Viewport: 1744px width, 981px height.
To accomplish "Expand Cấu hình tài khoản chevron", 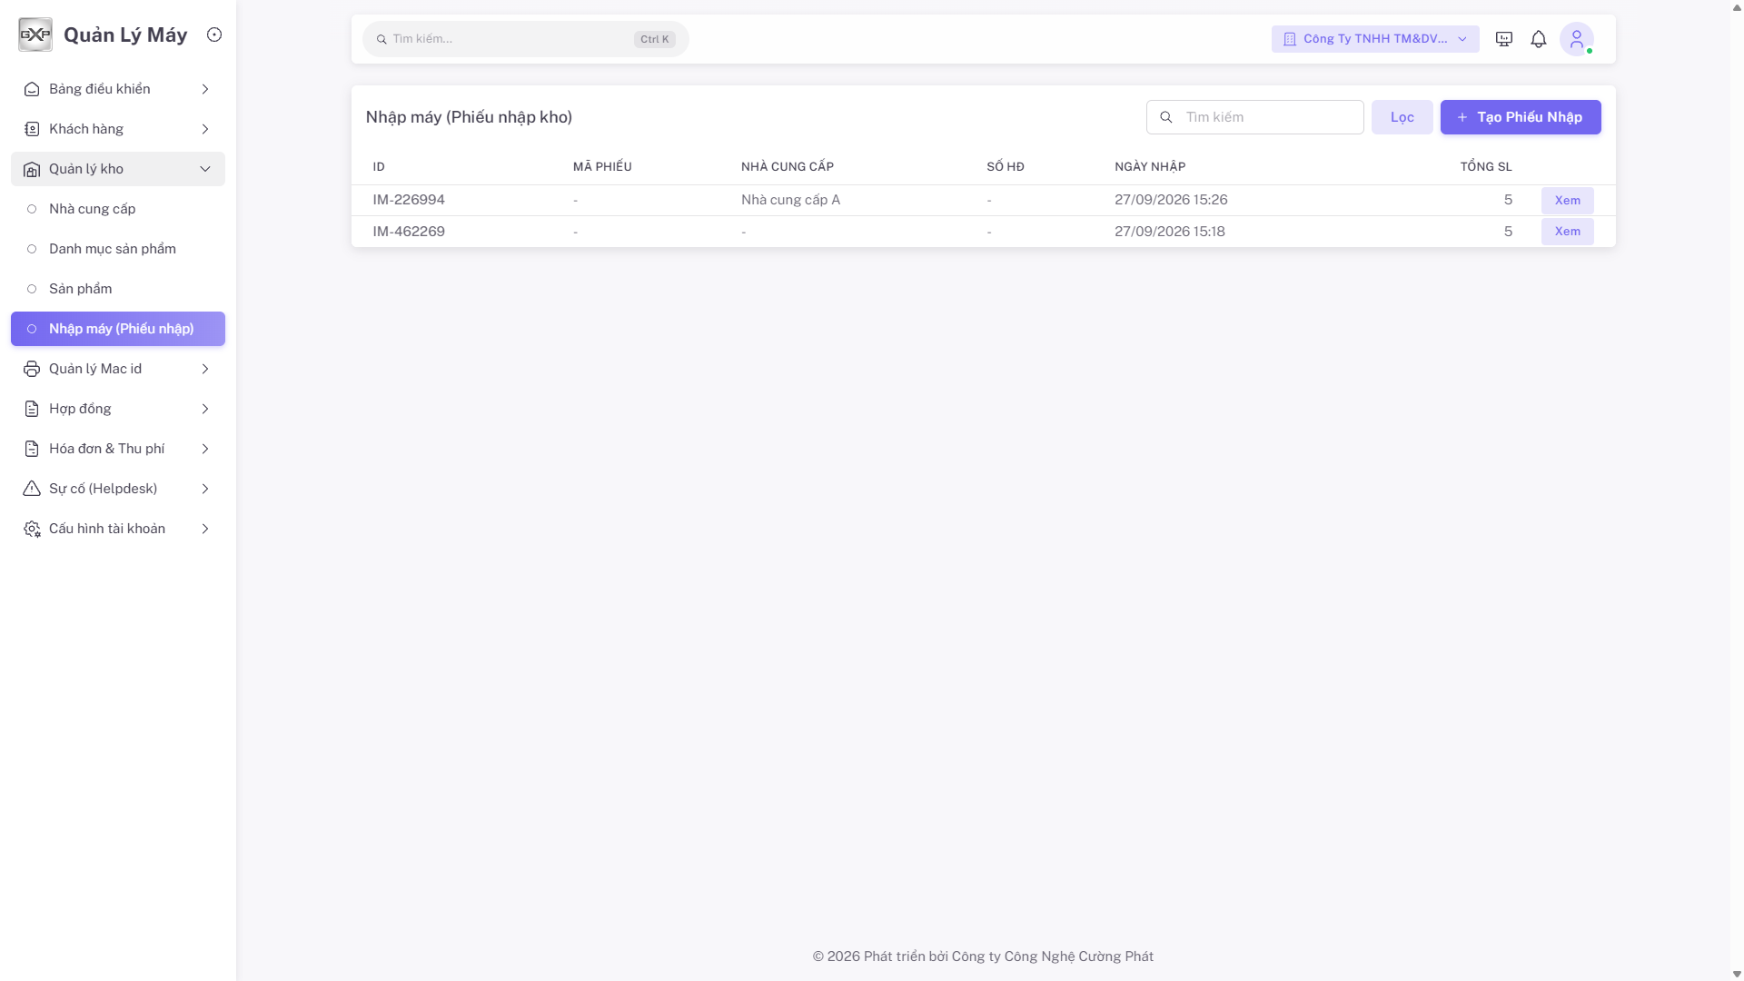I will 205,529.
